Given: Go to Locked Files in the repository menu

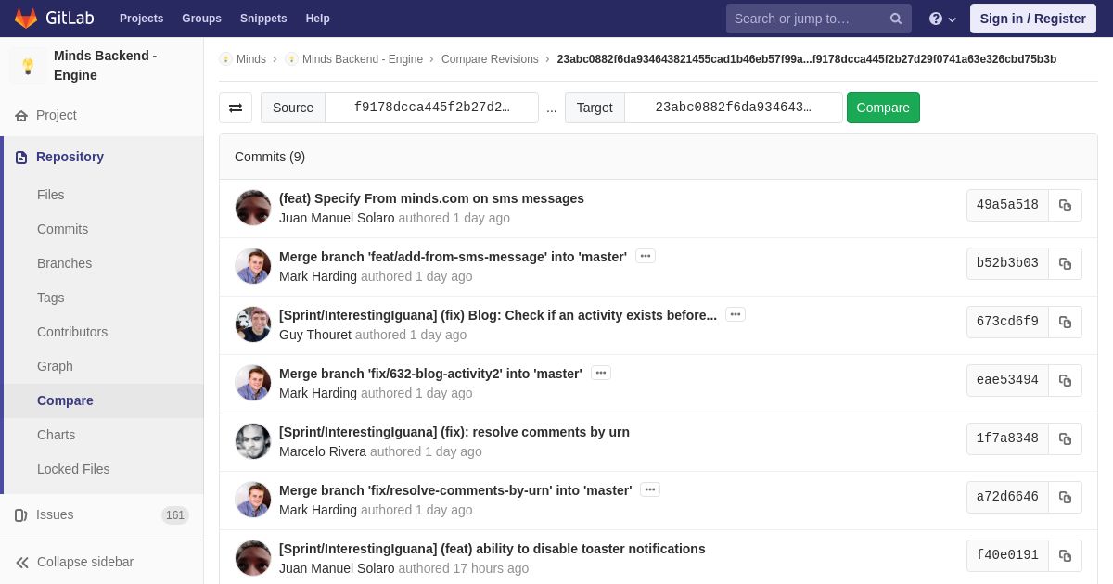Looking at the screenshot, I should 73,469.
